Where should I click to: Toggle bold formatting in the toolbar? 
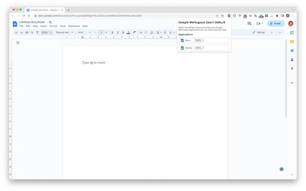click(x=112, y=32)
